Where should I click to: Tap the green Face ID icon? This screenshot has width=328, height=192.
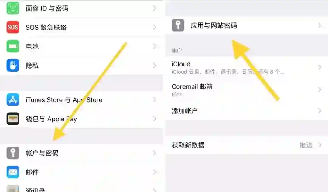pos(13,8)
